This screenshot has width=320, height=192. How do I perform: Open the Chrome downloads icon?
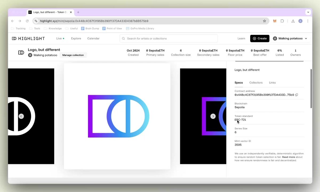point(293,21)
